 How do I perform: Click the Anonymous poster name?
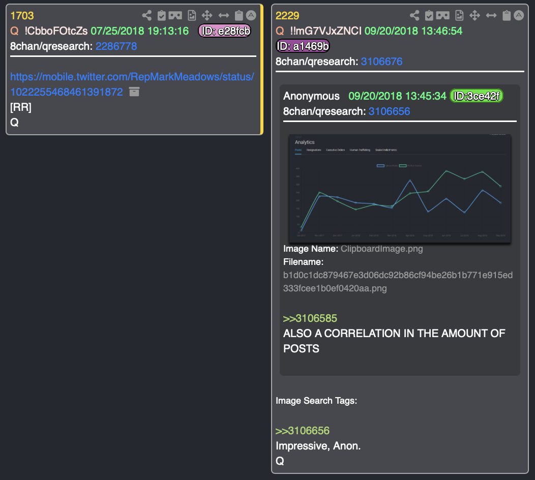[312, 96]
